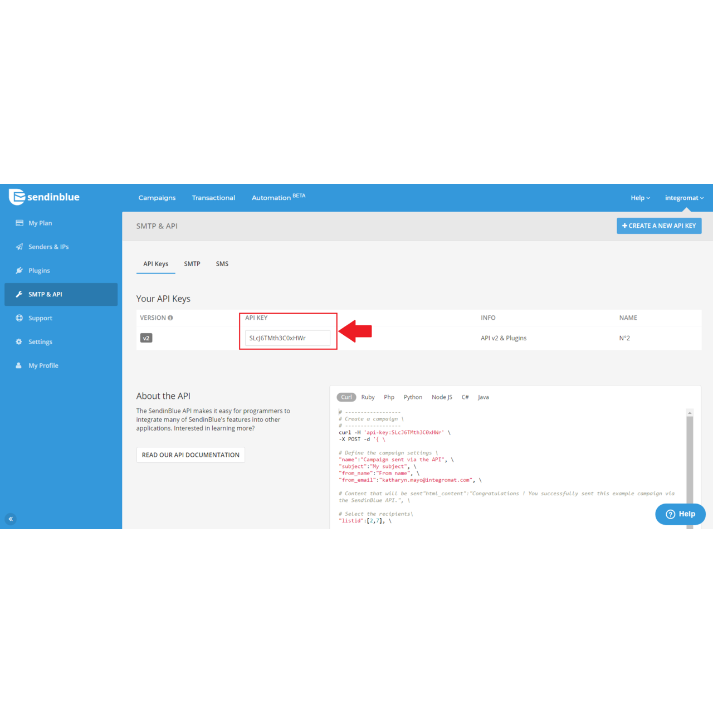The image size is (713, 713).
Task: Open My Profile from sidebar
Action: [42, 365]
